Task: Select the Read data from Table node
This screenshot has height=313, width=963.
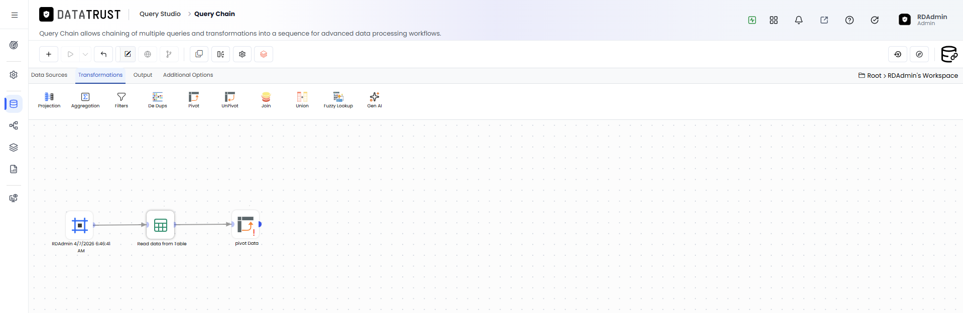Action: [x=161, y=225]
